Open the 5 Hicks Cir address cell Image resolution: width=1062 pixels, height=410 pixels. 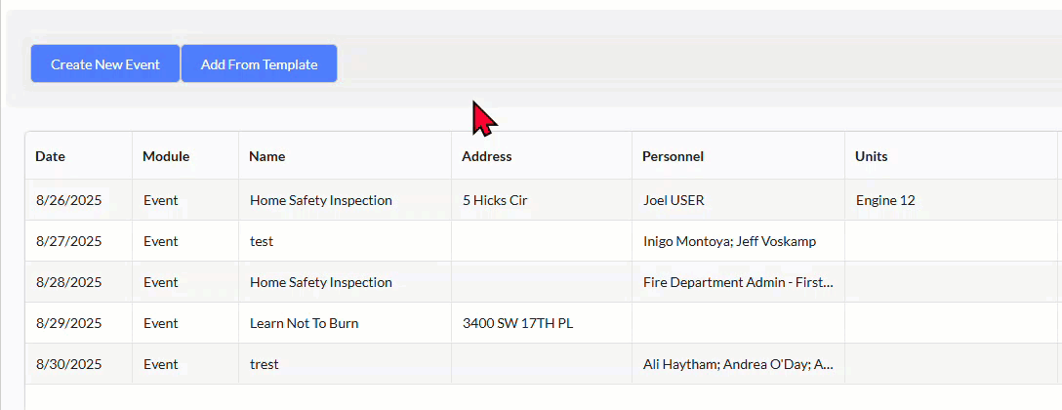[x=496, y=200]
